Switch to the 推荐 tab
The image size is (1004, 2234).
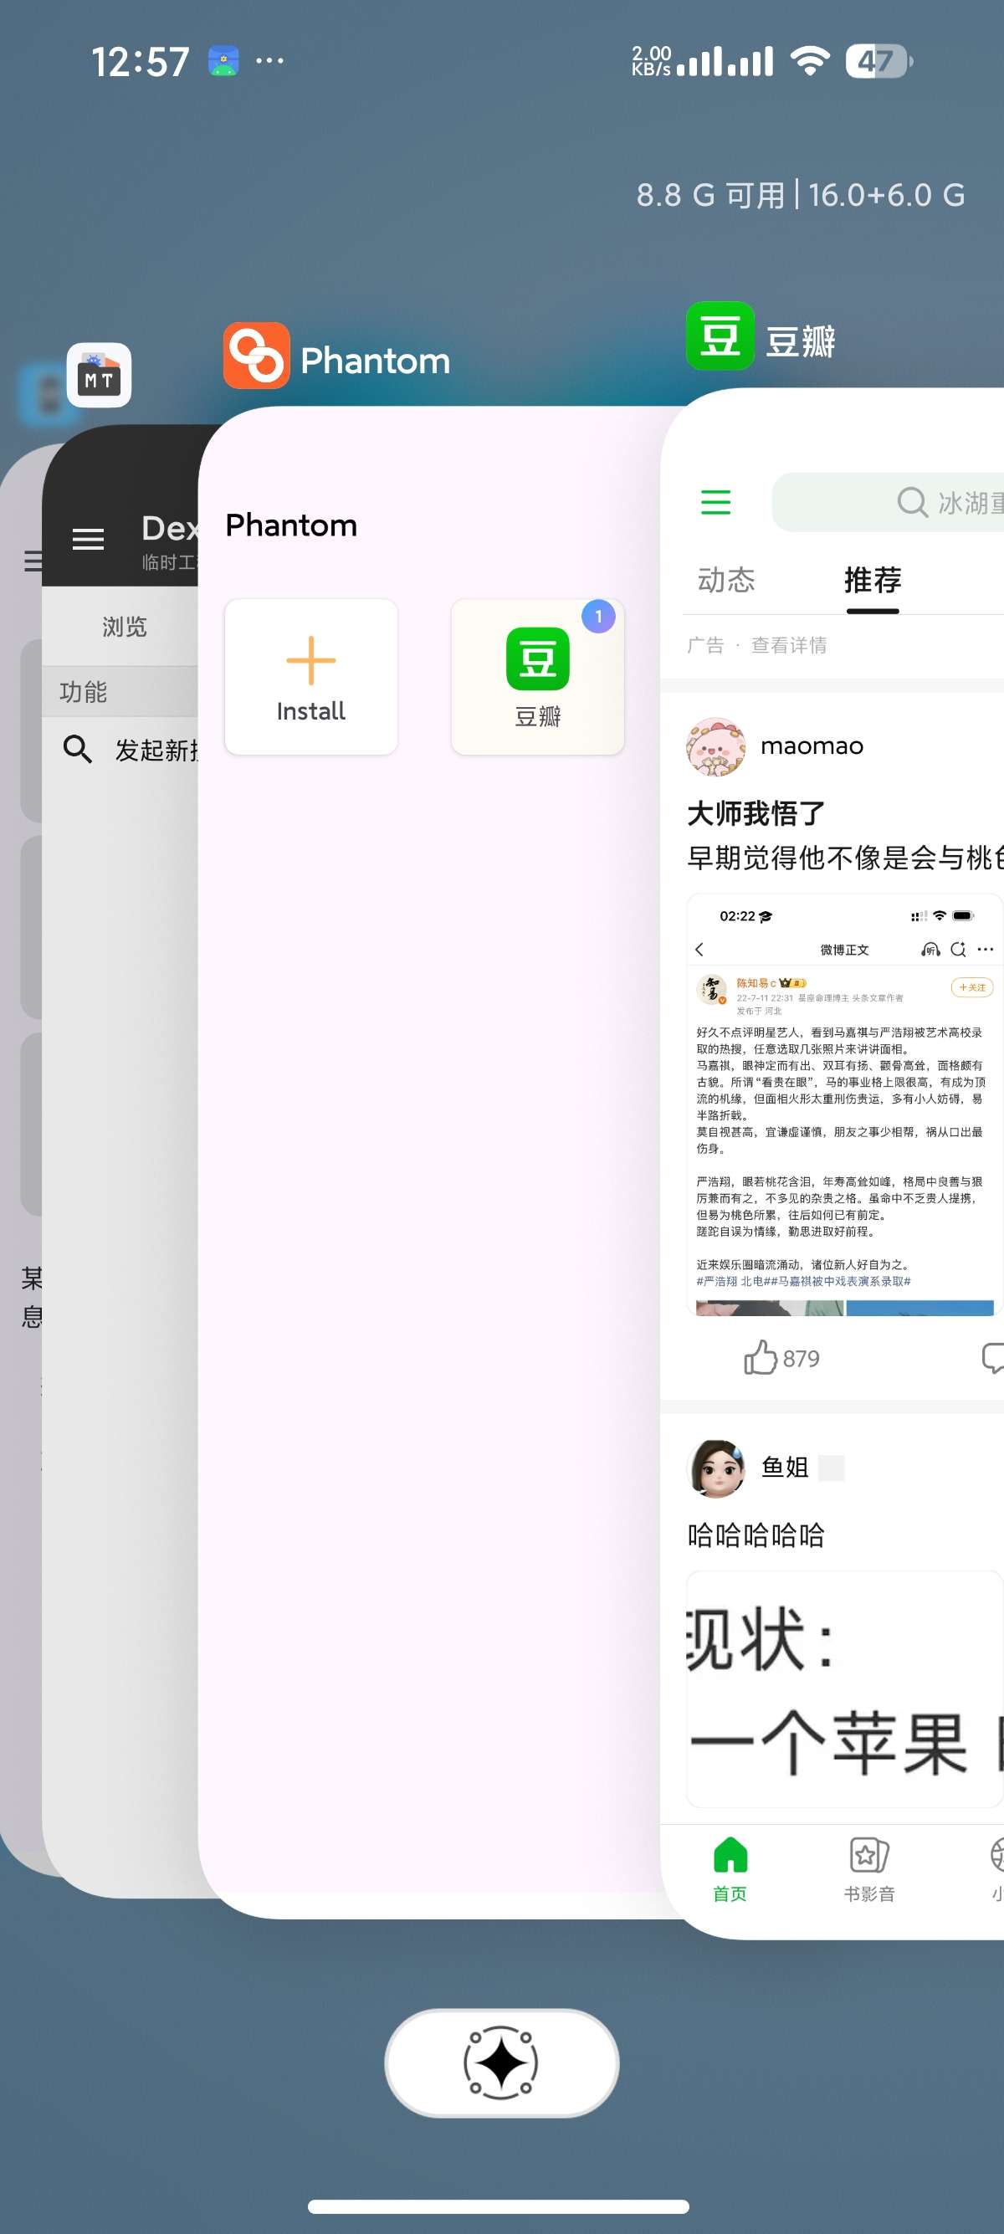point(872,579)
